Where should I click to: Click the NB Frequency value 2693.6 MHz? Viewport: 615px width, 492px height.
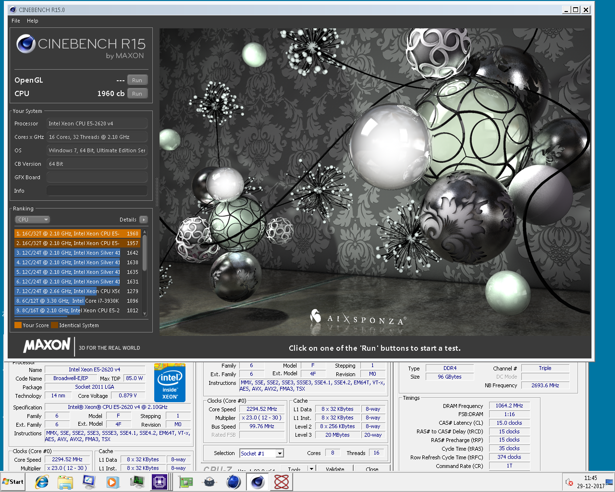pos(545,385)
